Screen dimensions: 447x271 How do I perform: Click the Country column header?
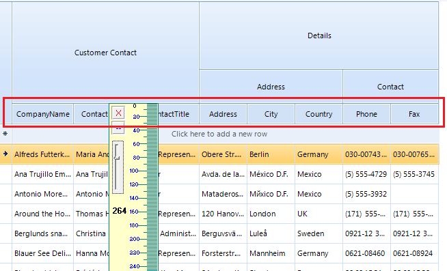(x=319, y=114)
